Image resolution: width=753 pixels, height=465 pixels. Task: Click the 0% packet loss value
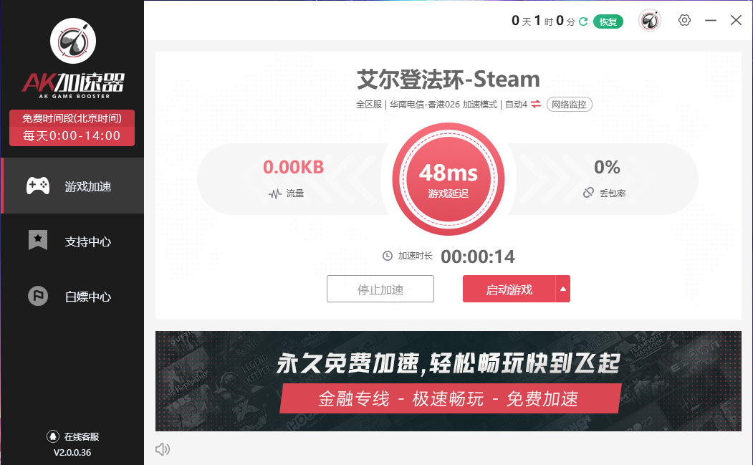tap(607, 167)
